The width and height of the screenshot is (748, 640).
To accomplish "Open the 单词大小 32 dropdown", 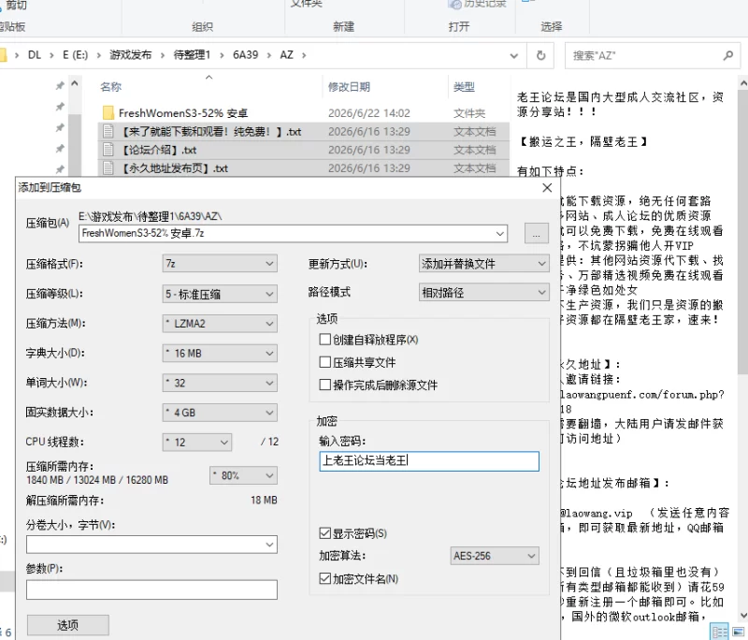I will pos(220,383).
